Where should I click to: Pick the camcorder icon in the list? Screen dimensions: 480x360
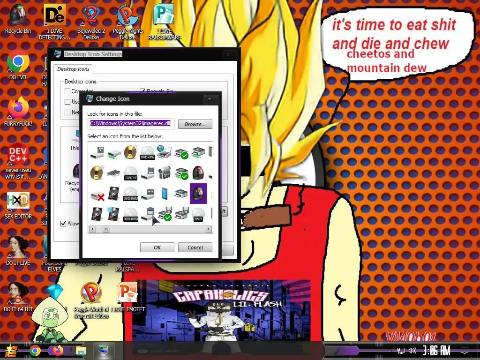pyautogui.click(x=165, y=172)
